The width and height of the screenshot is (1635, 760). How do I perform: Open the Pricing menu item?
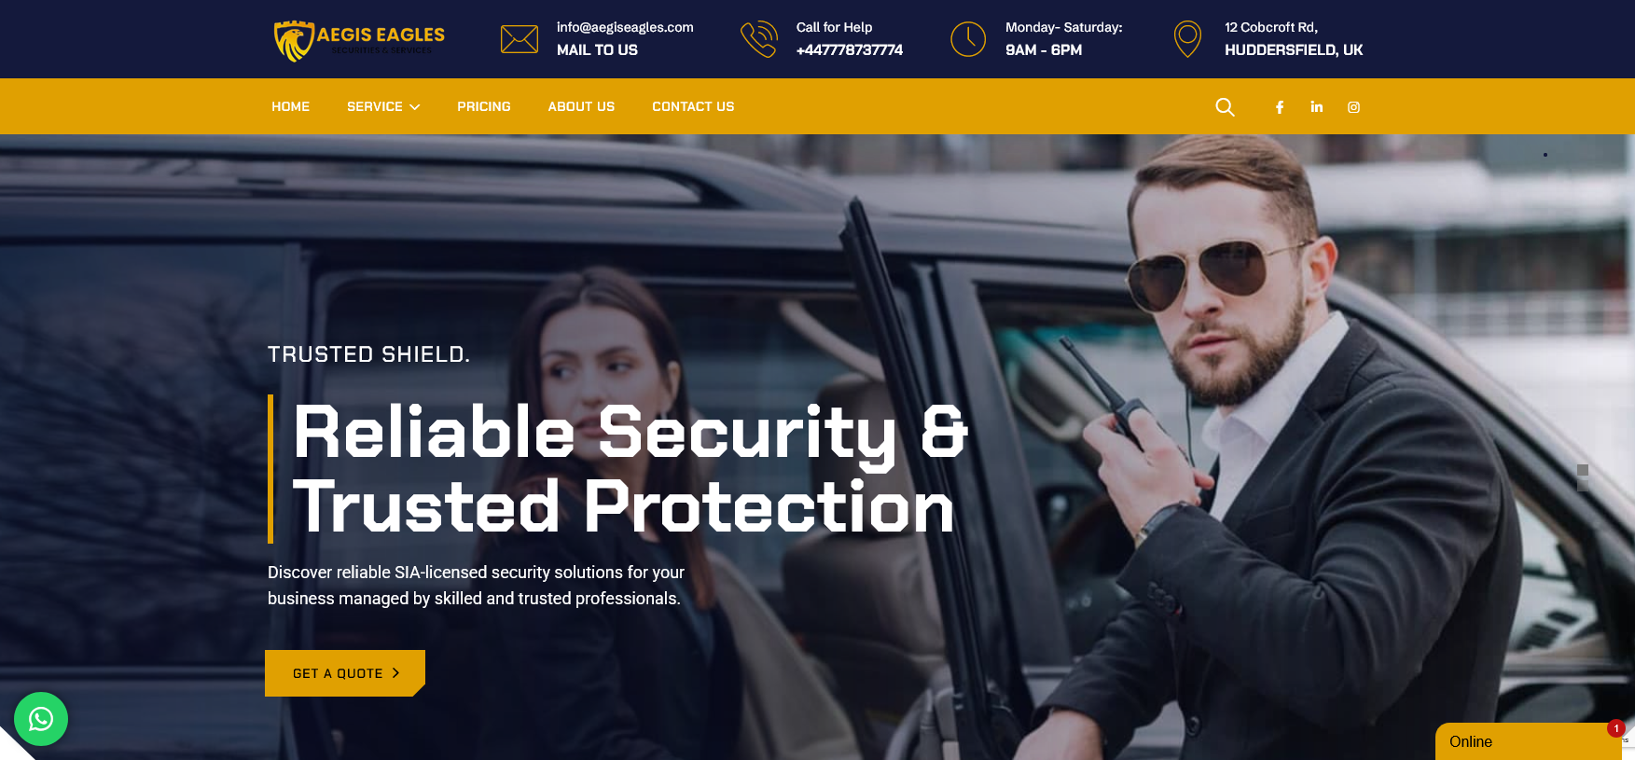tap(484, 106)
